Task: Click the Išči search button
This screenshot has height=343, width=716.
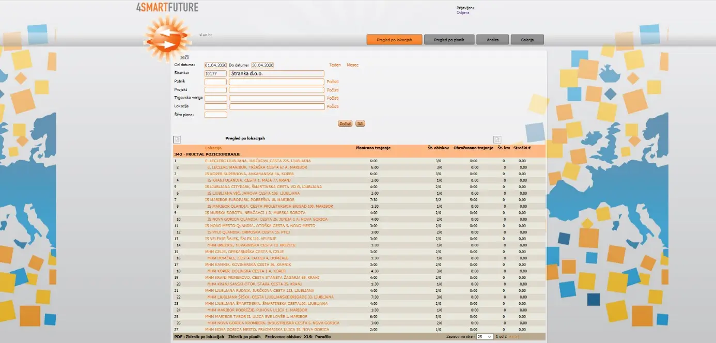Action: [x=360, y=124]
